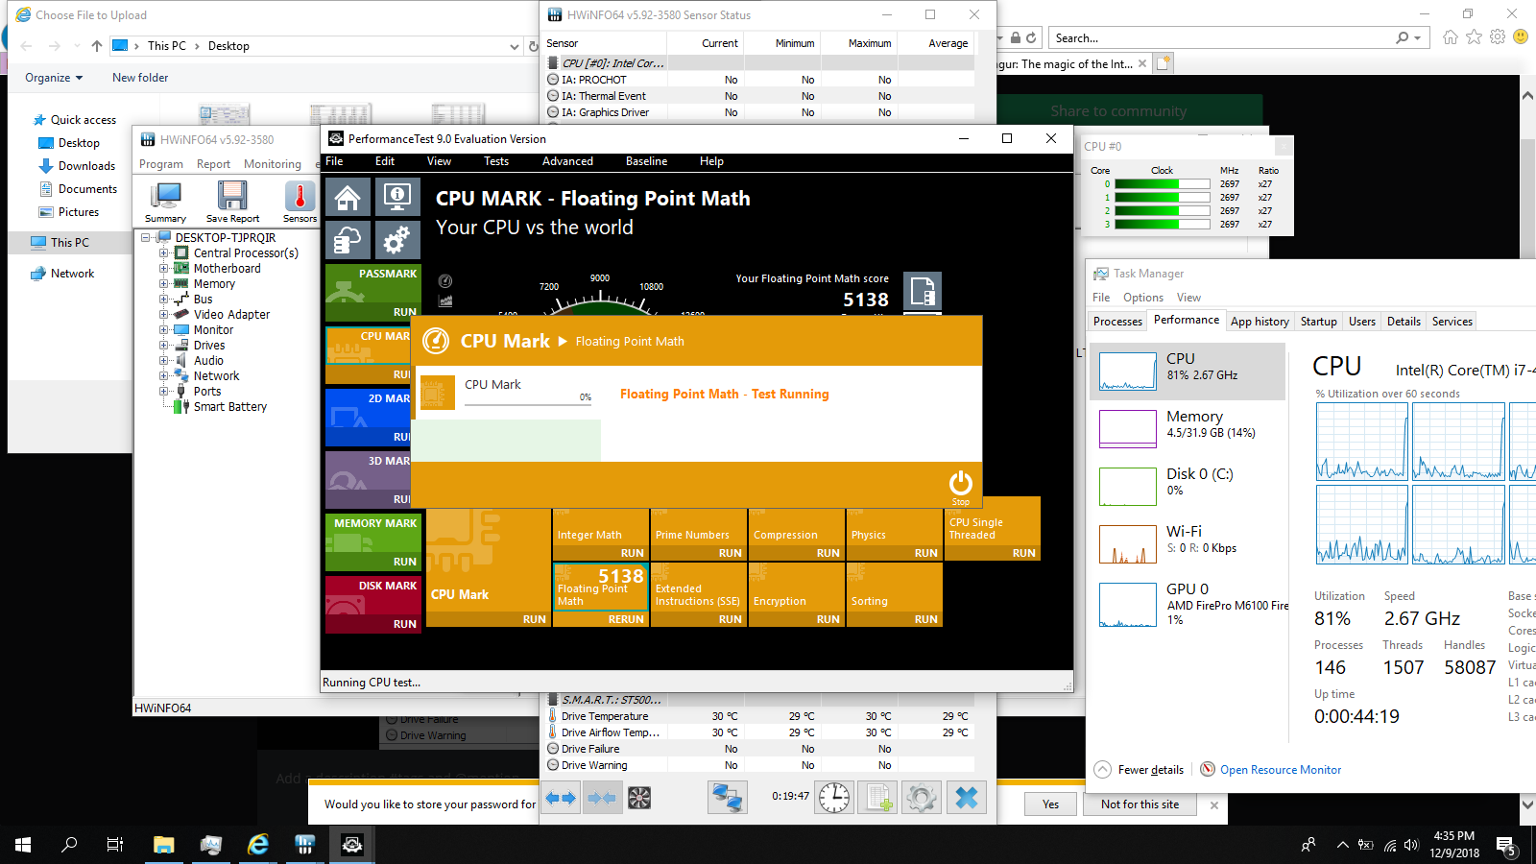Open PerformanceTest Baseline menu
The height and width of the screenshot is (864, 1536).
pyautogui.click(x=646, y=161)
